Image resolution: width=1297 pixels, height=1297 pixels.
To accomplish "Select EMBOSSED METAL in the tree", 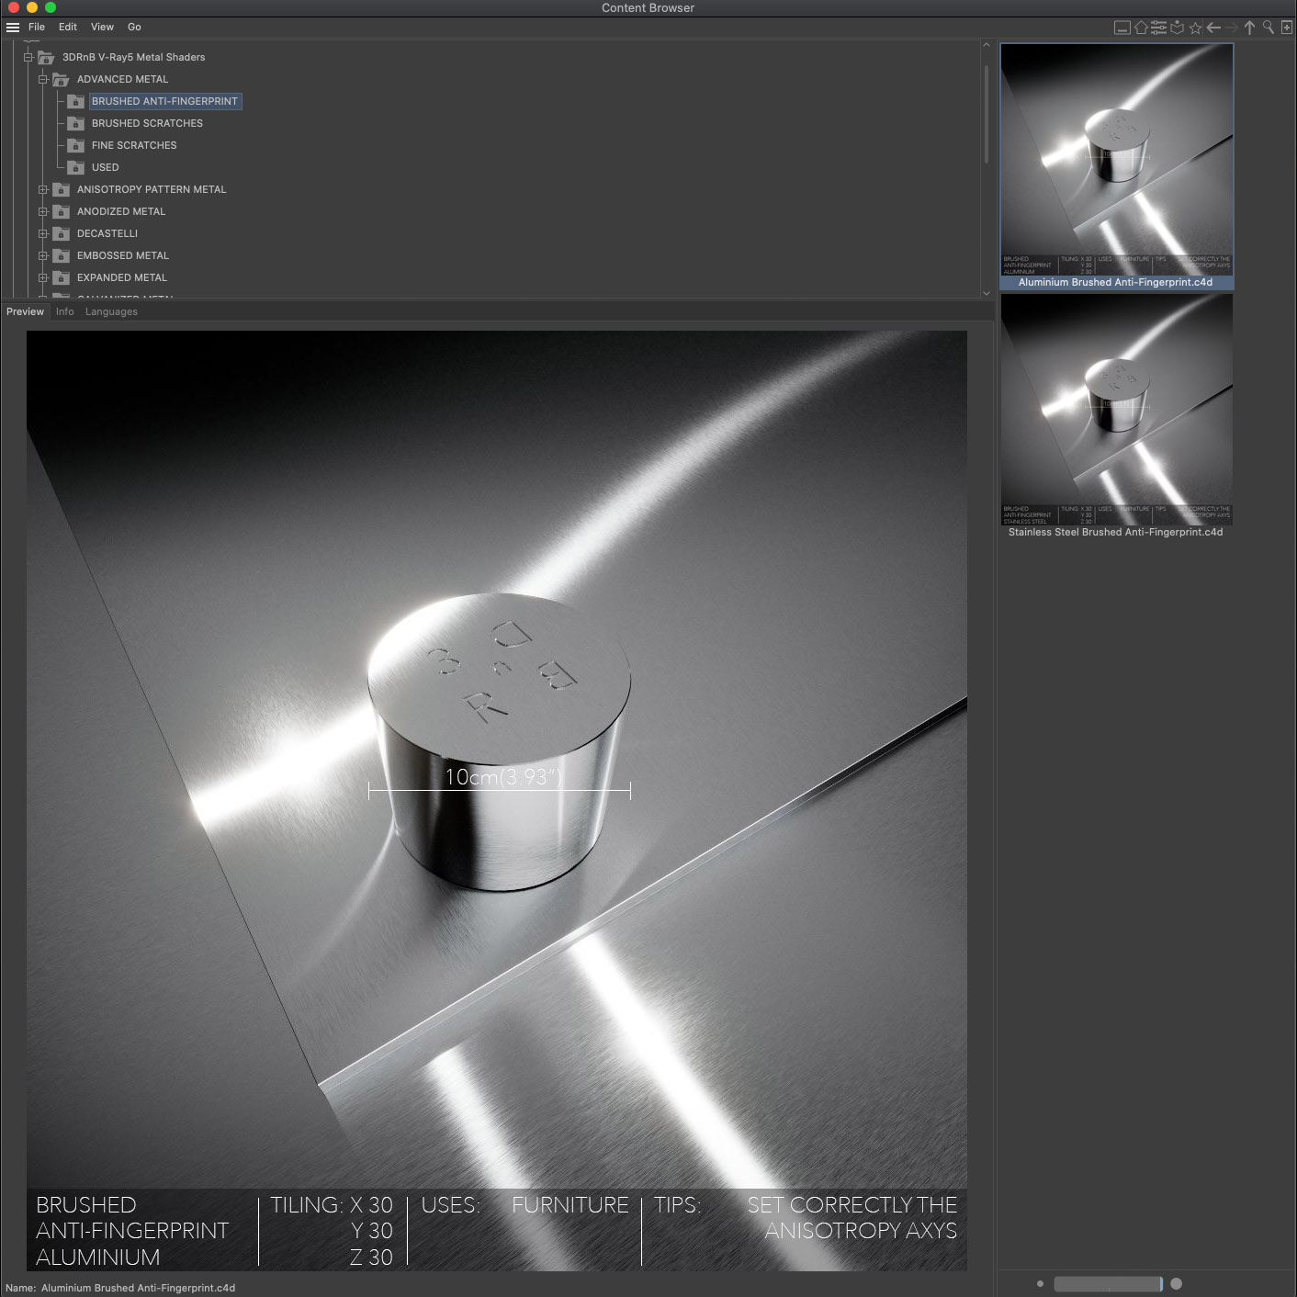I will click(123, 255).
